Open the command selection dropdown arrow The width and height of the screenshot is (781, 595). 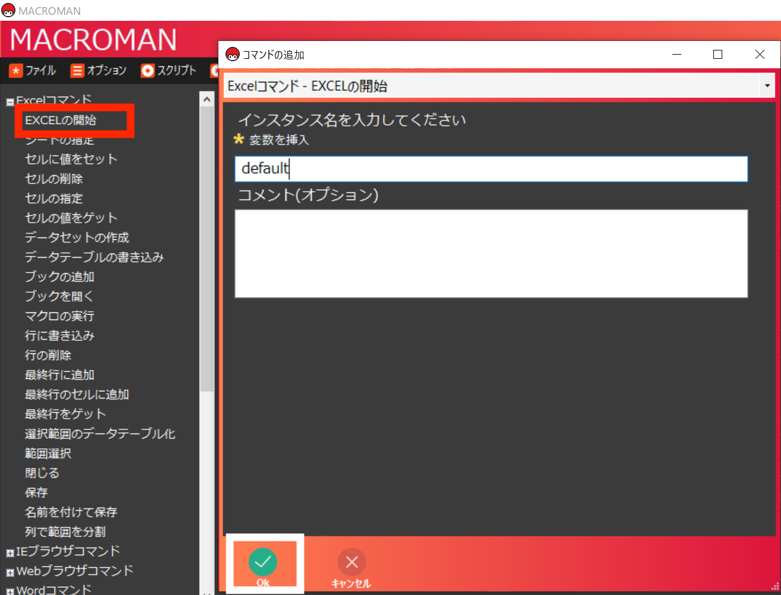tap(767, 86)
